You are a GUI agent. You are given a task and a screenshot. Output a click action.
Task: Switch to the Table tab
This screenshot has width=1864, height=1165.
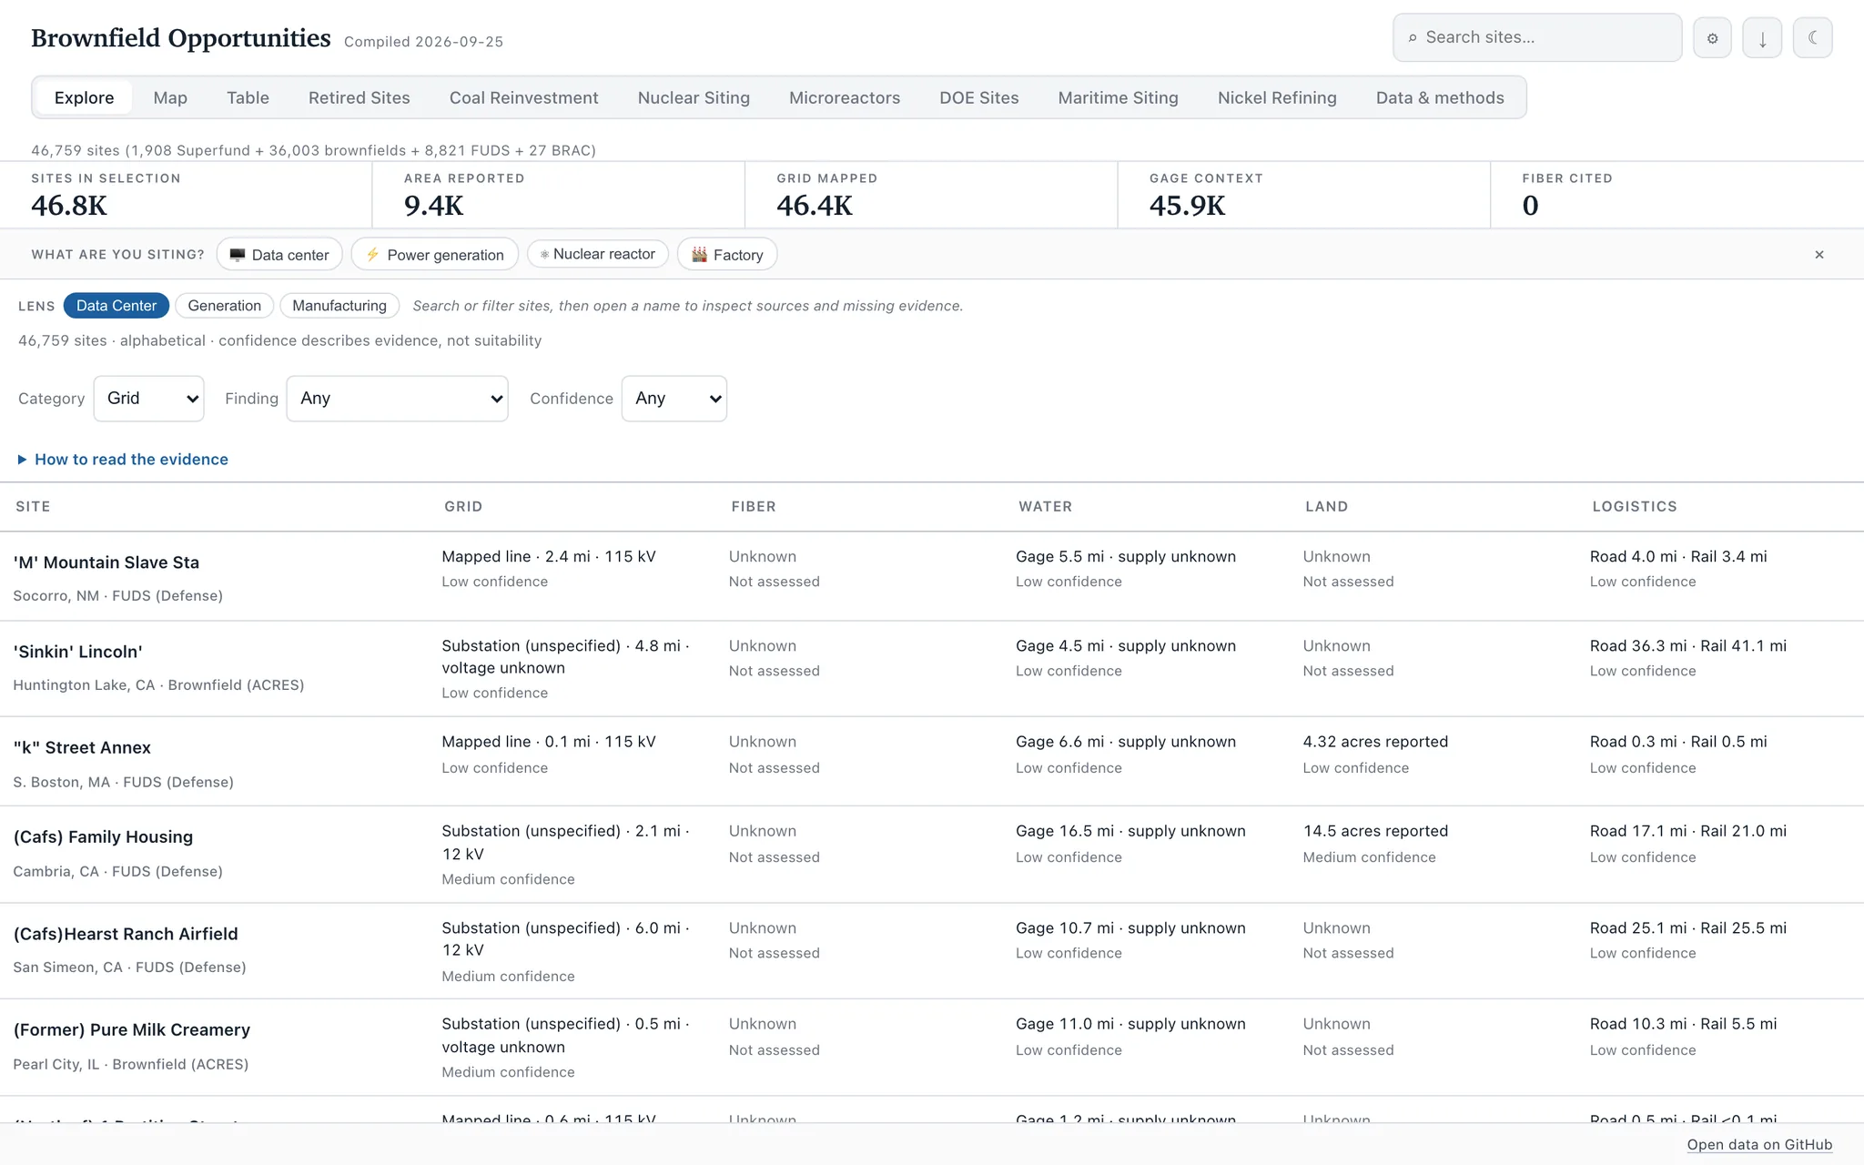coord(248,97)
